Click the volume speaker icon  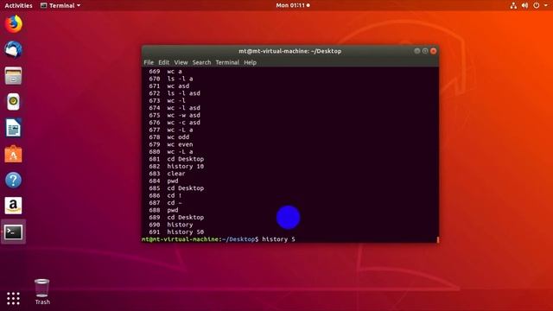click(524, 5)
